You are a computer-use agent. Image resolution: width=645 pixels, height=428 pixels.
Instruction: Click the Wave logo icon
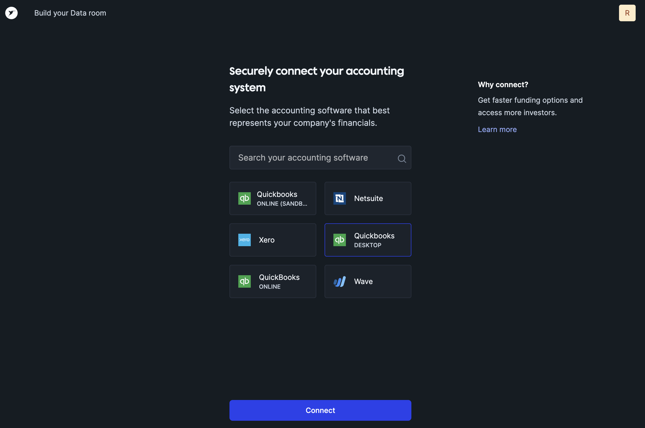(339, 281)
